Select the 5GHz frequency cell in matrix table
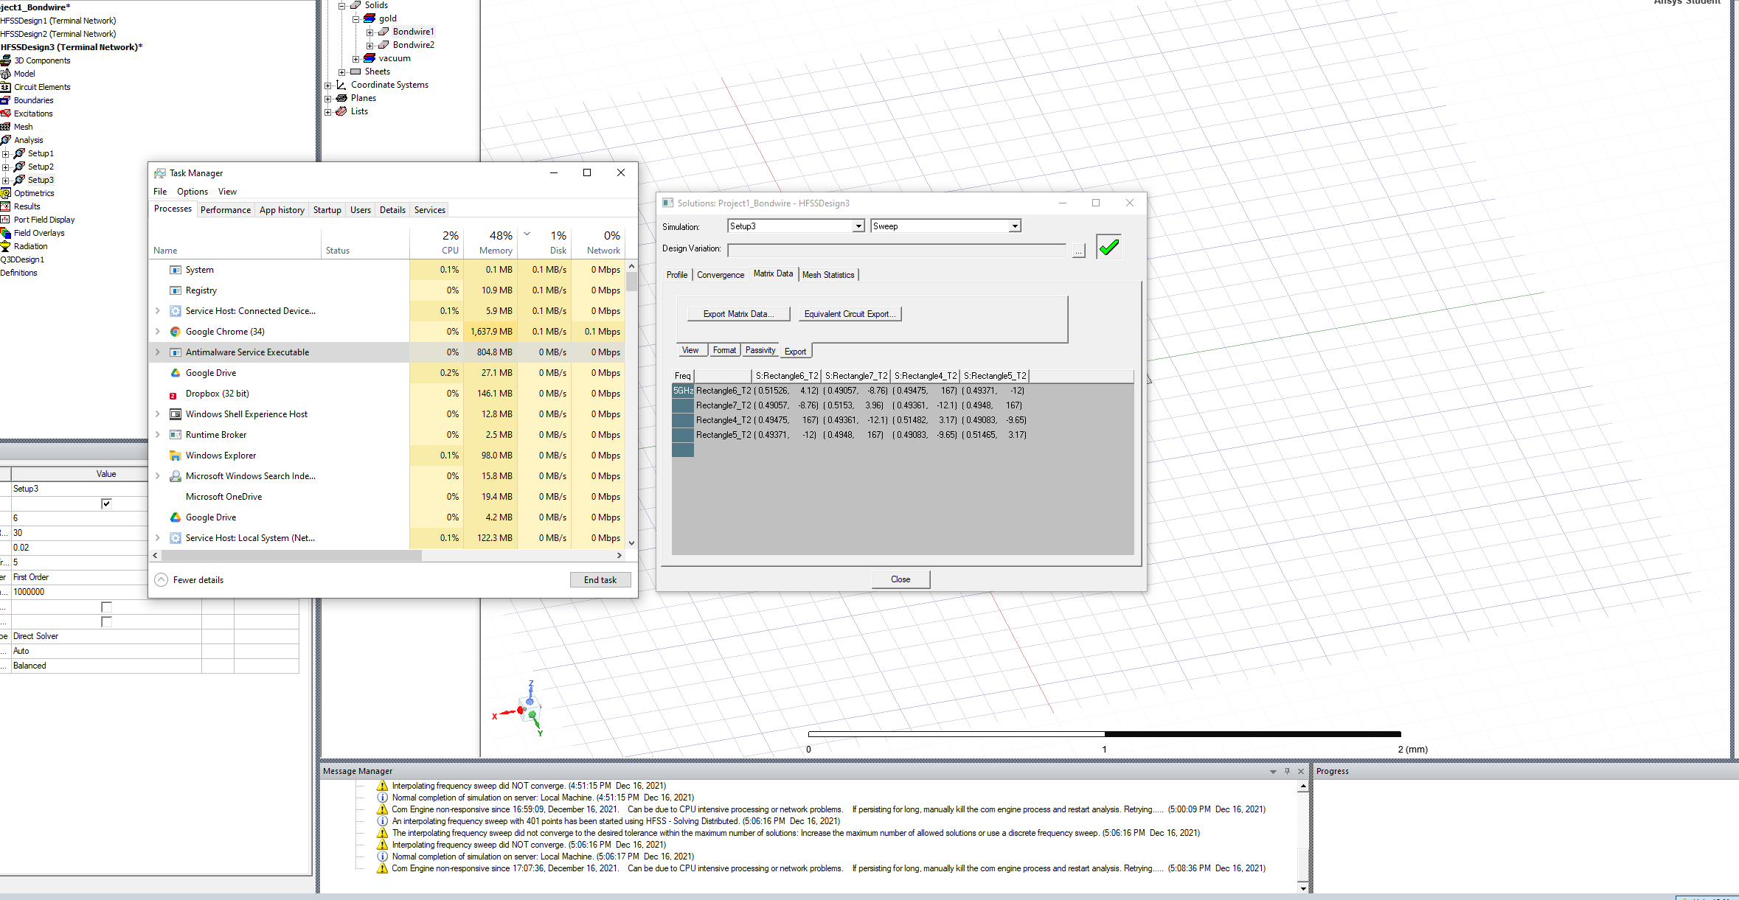This screenshot has width=1739, height=900. pos(683,391)
